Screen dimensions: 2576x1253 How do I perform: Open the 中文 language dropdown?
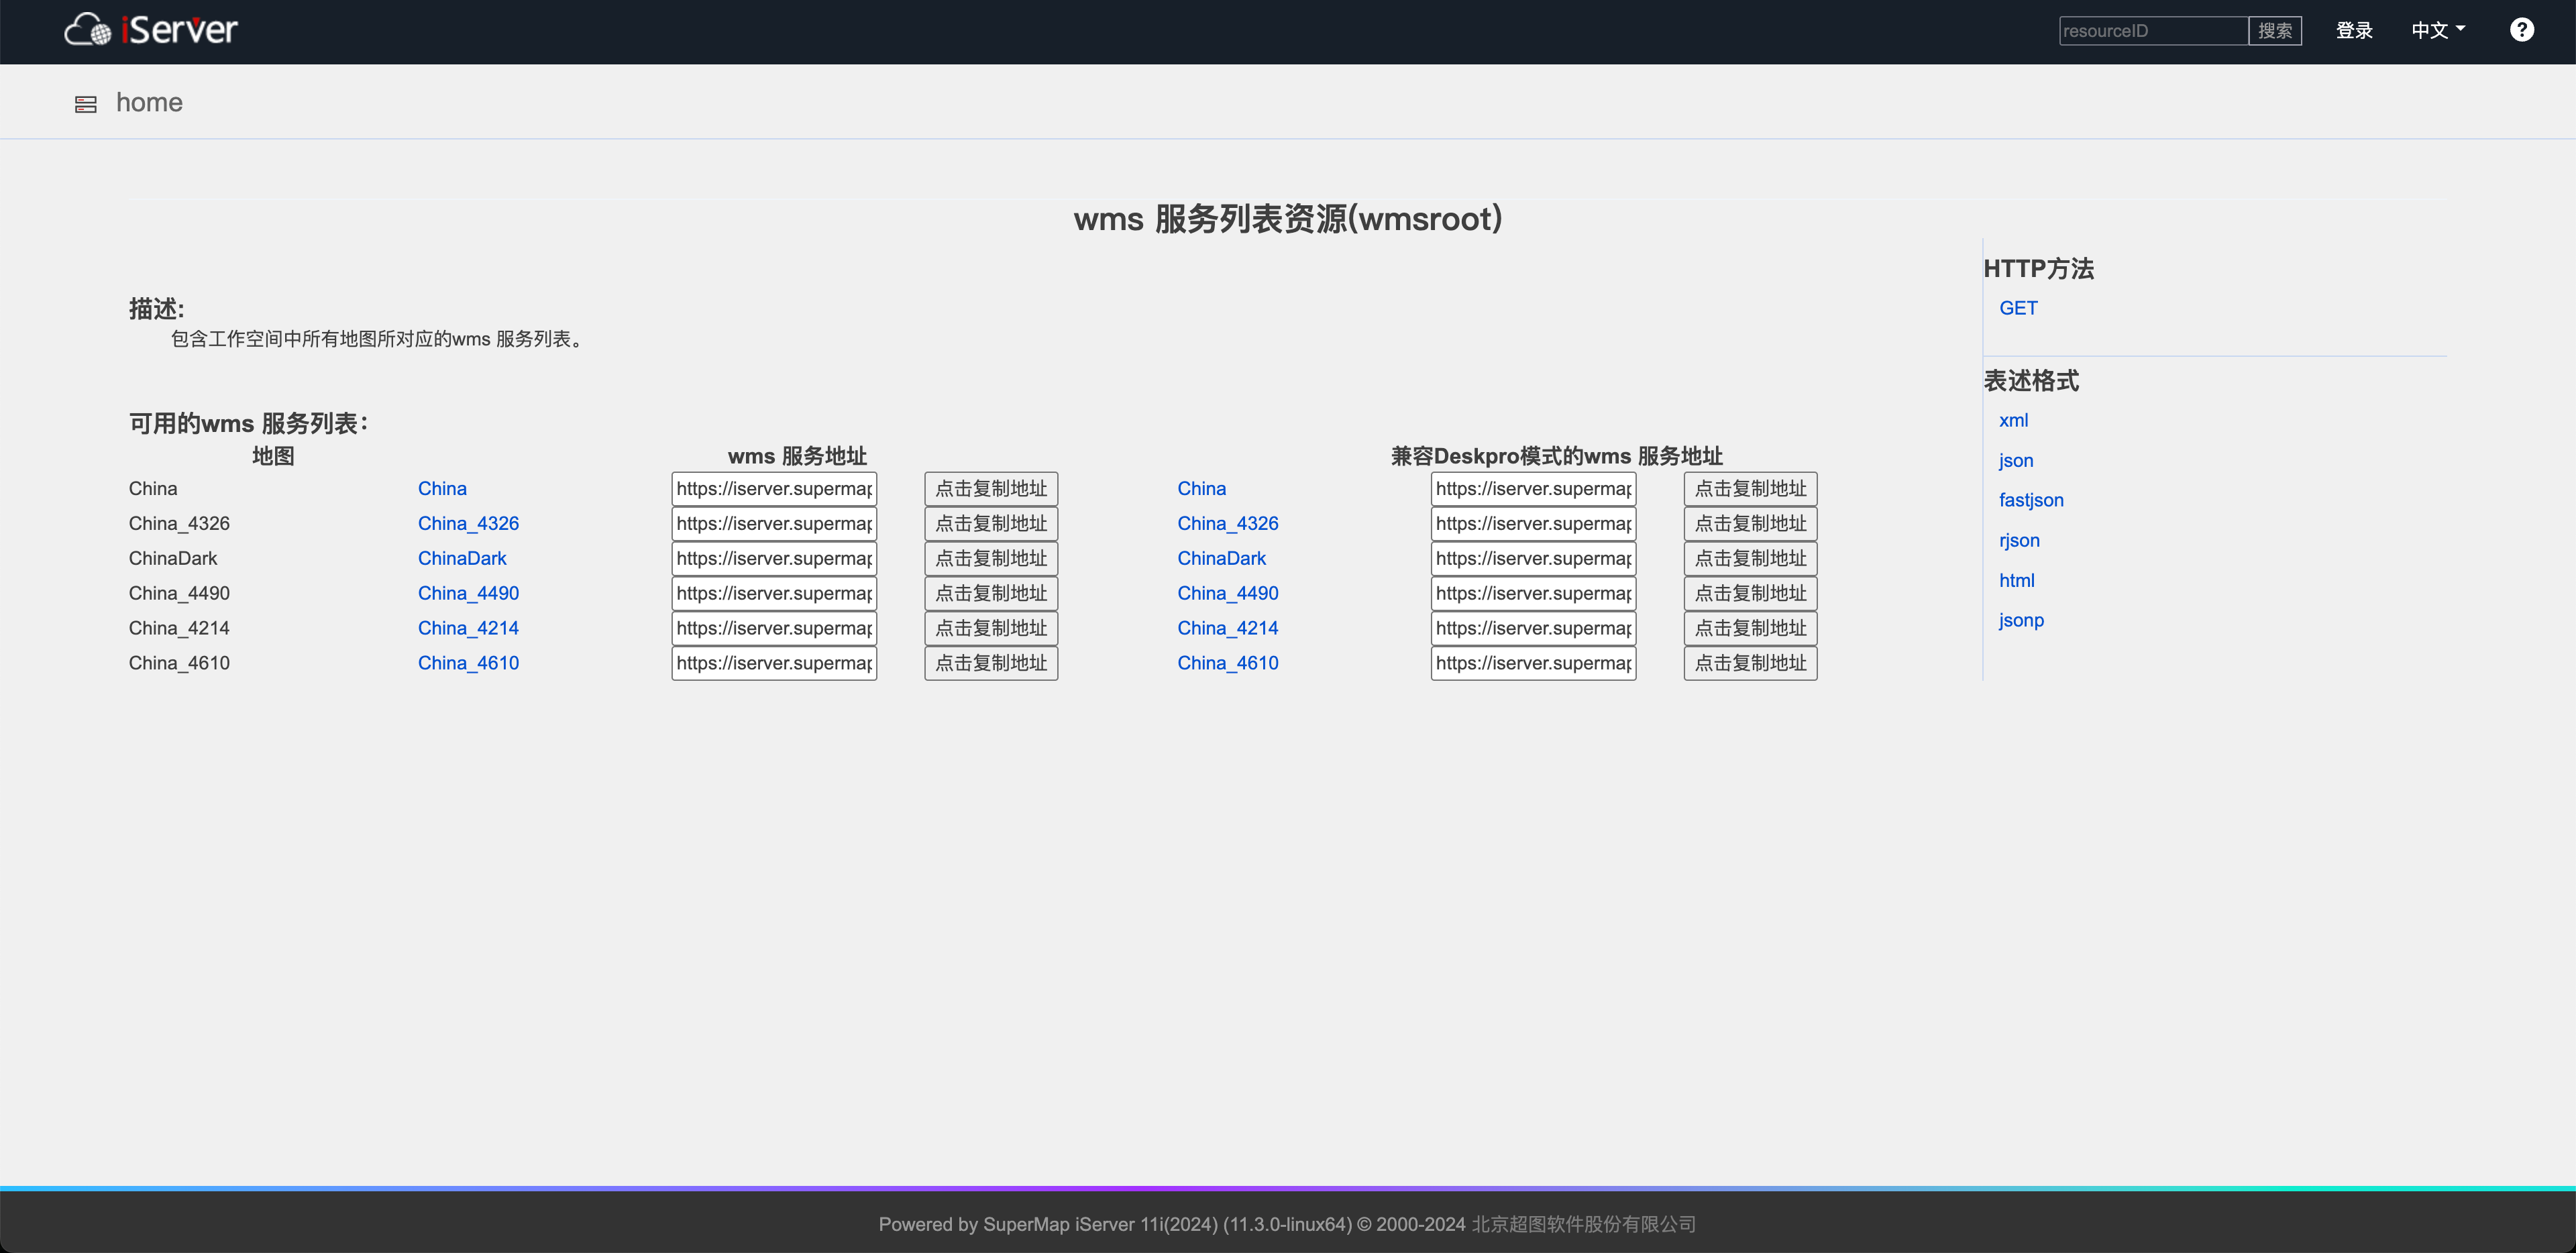point(2437,30)
